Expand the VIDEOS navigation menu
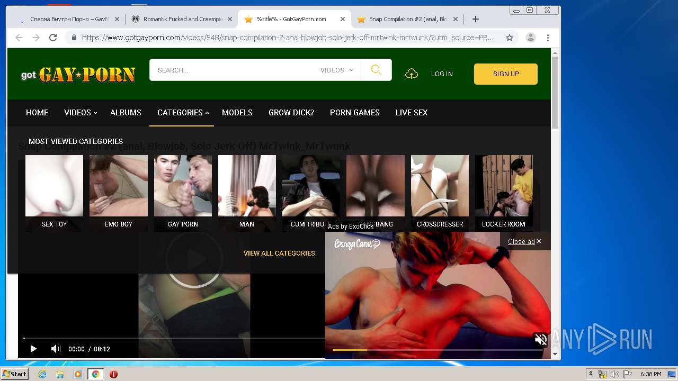 [x=81, y=113]
